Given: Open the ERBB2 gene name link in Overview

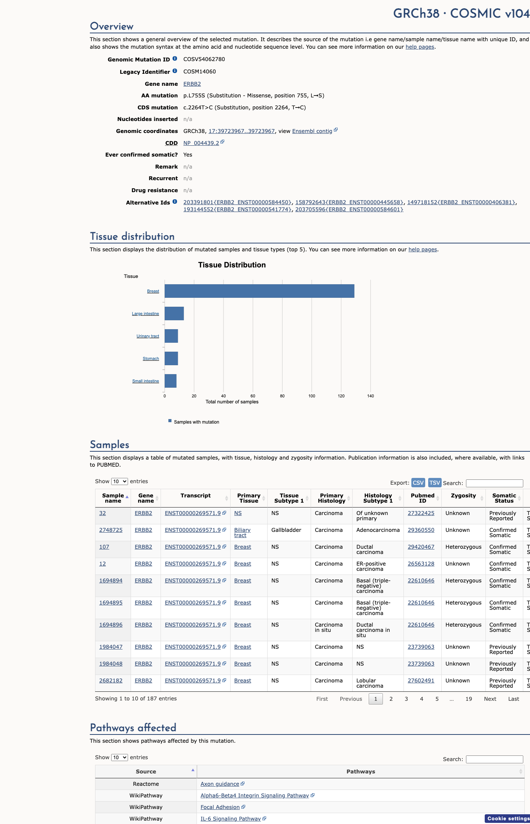Looking at the screenshot, I should [192, 84].
